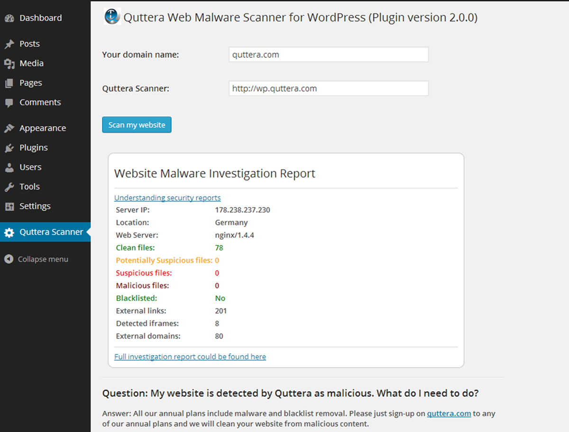
Task: Click the Your domain name label
Action: (140, 55)
